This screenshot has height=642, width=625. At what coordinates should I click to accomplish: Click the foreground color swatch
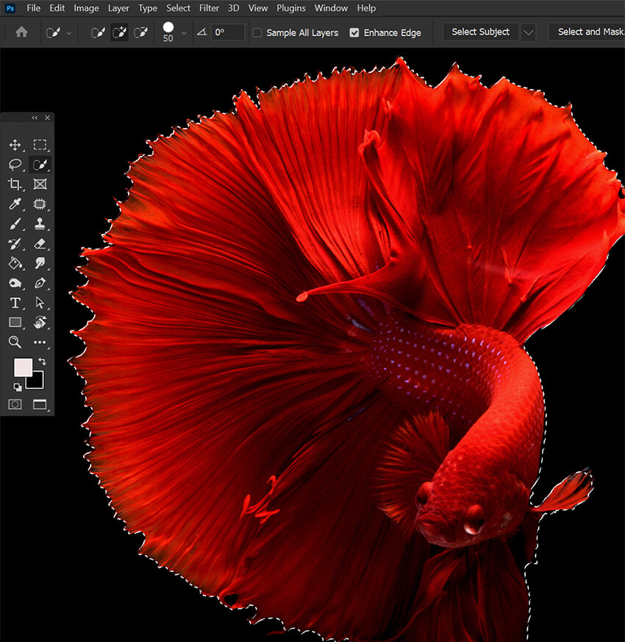24,368
